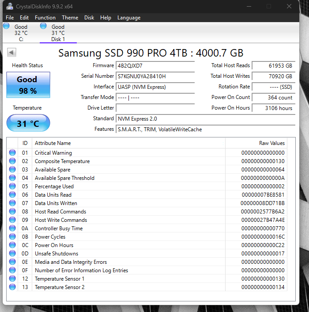Click status orb for Media and Data Integrity Errors
The width and height of the screenshot is (309, 312).
[12, 262]
